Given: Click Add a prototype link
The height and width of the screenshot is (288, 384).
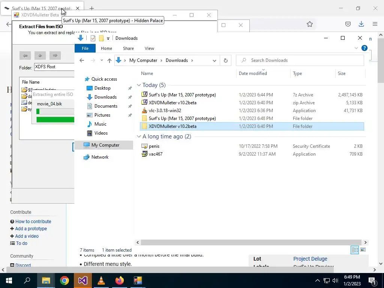Looking at the screenshot, I should click(x=31, y=228).
